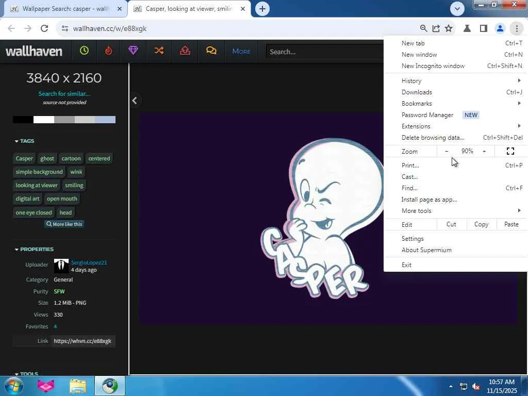
Task: Open Downloads from menu
Action: (455, 92)
